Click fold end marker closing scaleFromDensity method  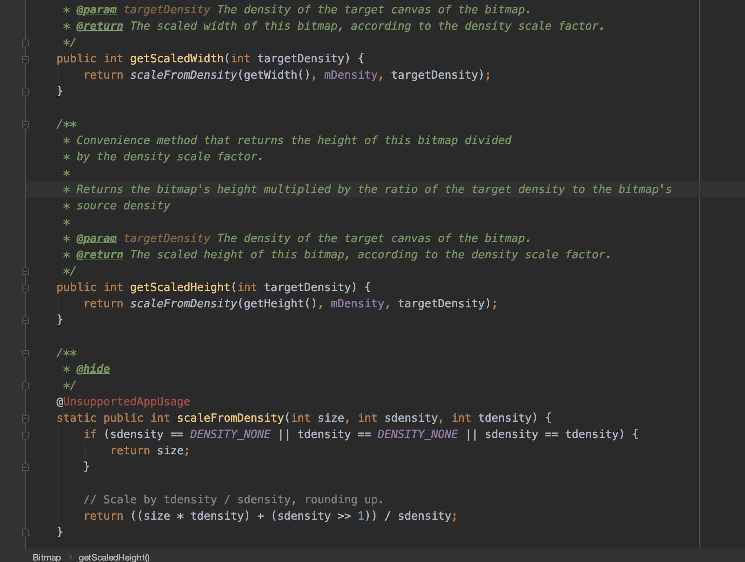[x=25, y=532]
